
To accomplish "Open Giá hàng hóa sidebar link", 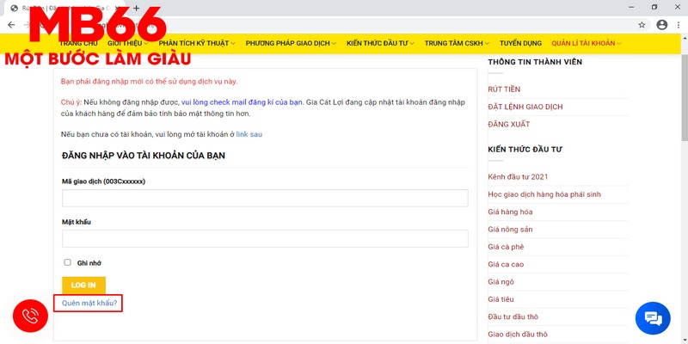I will pos(510,212).
